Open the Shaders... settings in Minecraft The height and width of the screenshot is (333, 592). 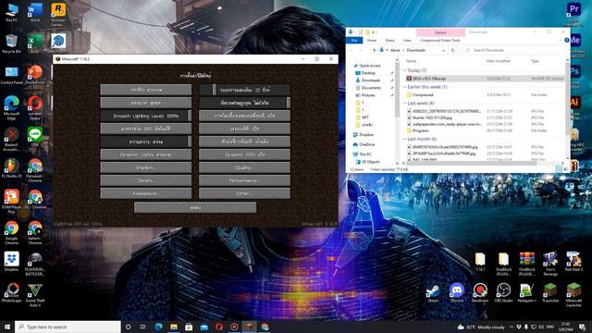click(x=146, y=167)
